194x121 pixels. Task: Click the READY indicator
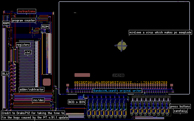tap(118, 75)
